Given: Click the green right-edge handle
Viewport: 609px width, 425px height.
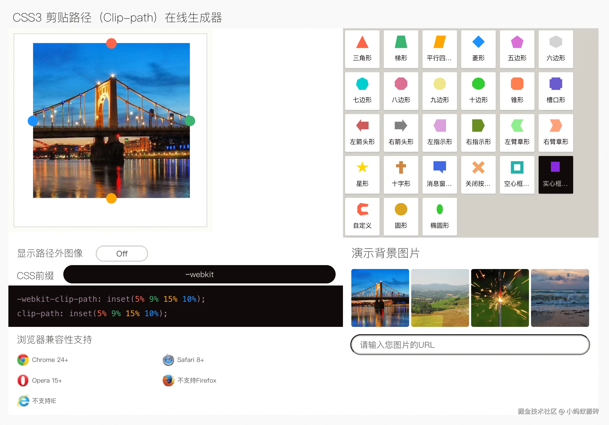Looking at the screenshot, I should coord(190,121).
